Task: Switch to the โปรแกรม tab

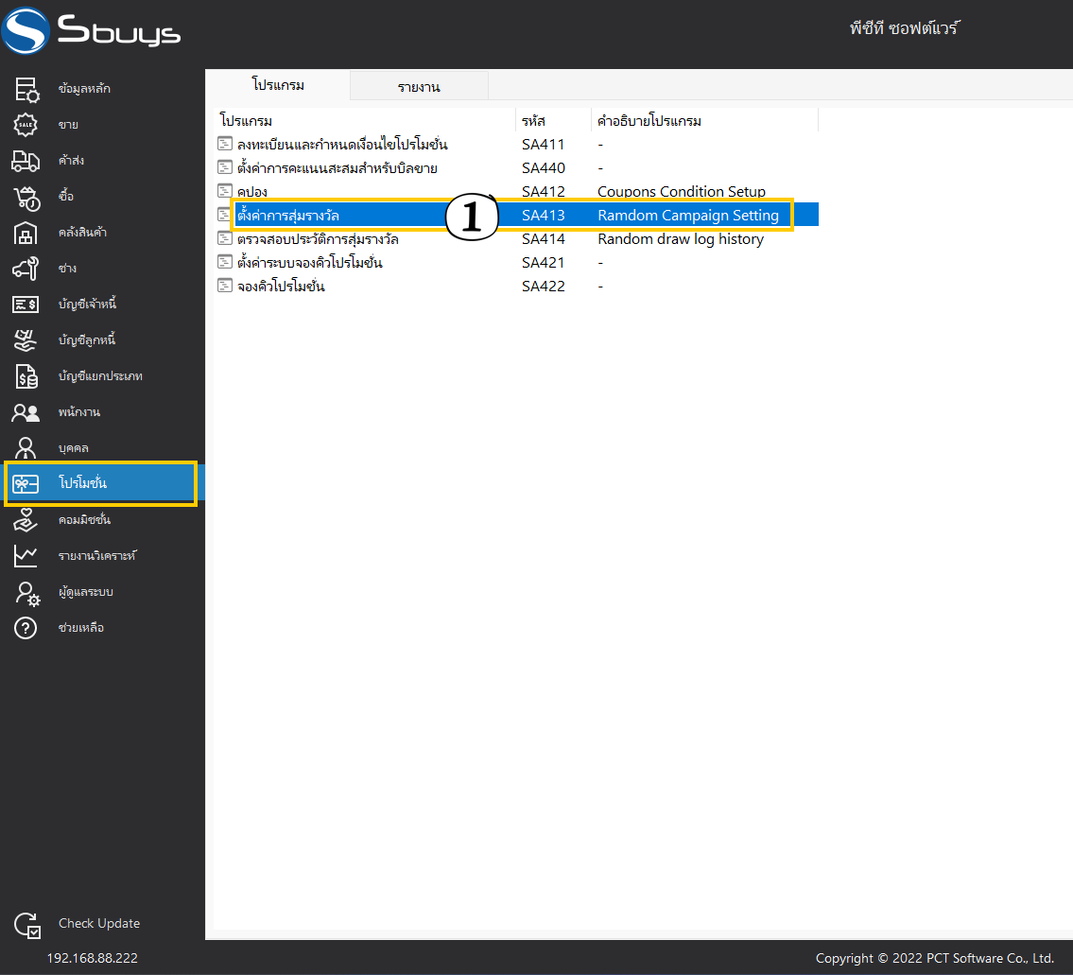Action: (278, 85)
